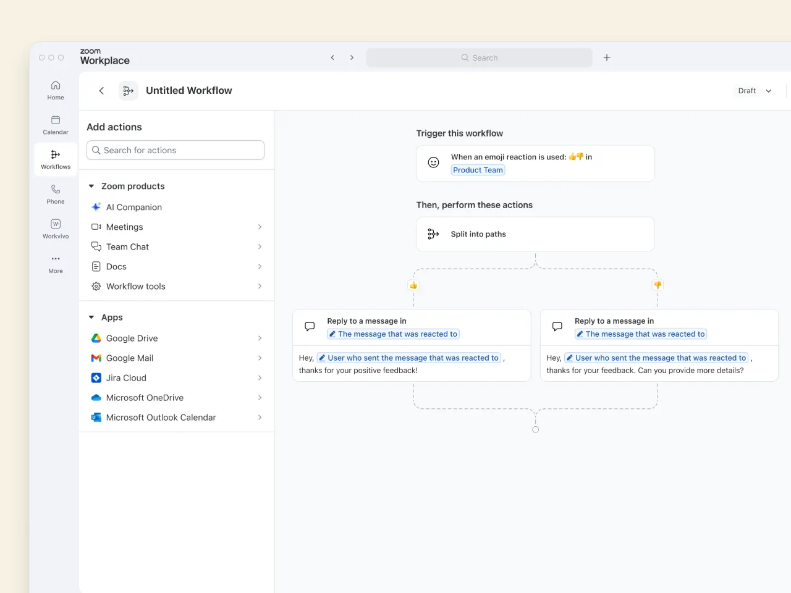Image resolution: width=791 pixels, height=593 pixels.
Task: Click the Split into paths action card
Action: coord(535,234)
